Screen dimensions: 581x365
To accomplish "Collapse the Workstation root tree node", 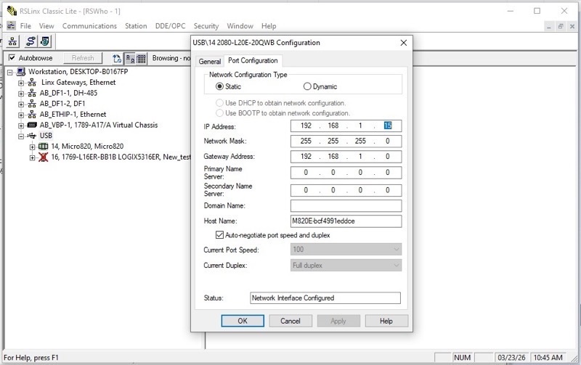I will click(10, 72).
